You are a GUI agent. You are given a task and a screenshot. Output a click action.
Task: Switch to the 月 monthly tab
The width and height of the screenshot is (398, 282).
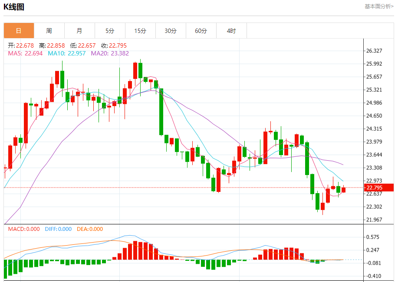tap(79, 31)
